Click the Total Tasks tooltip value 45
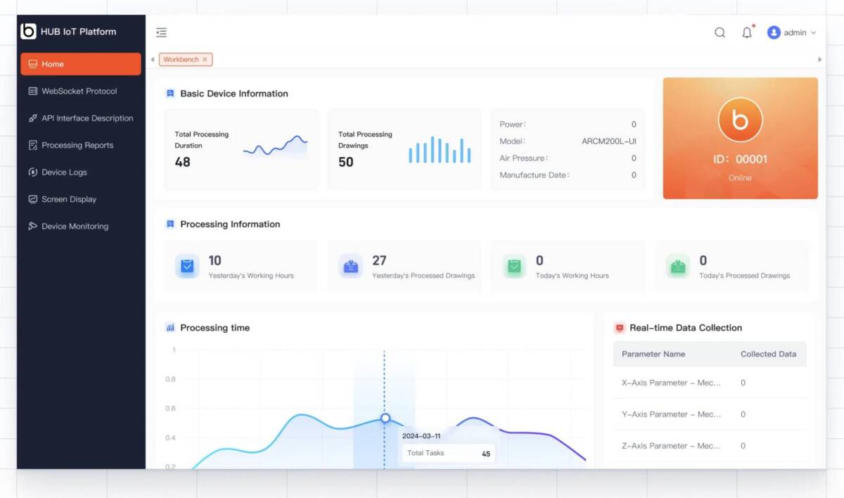This screenshot has height=498, width=844. point(486,454)
